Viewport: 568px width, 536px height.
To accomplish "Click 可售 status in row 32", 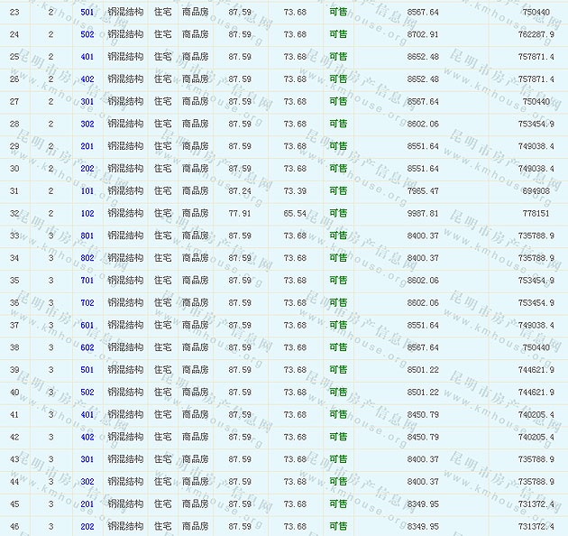I will (338, 214).
